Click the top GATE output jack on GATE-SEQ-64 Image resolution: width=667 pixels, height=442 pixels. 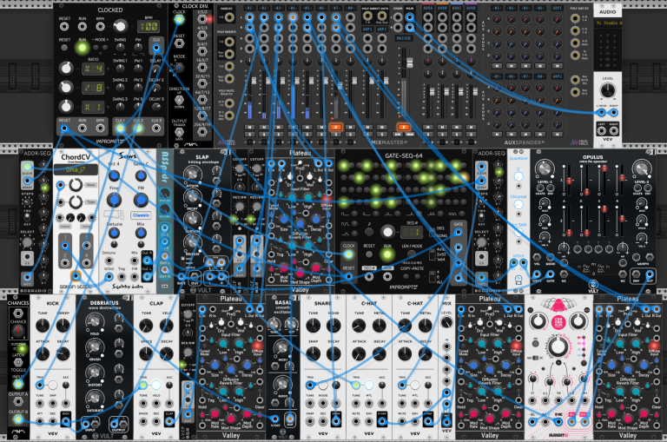pos(459,232)
